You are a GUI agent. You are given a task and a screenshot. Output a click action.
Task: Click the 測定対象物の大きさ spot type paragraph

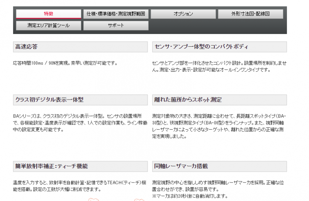point(219,126)
